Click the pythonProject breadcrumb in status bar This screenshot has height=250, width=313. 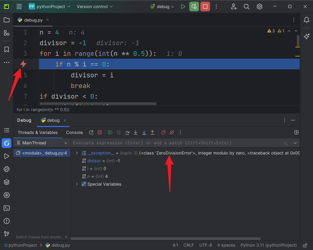(x=23, y=245)
